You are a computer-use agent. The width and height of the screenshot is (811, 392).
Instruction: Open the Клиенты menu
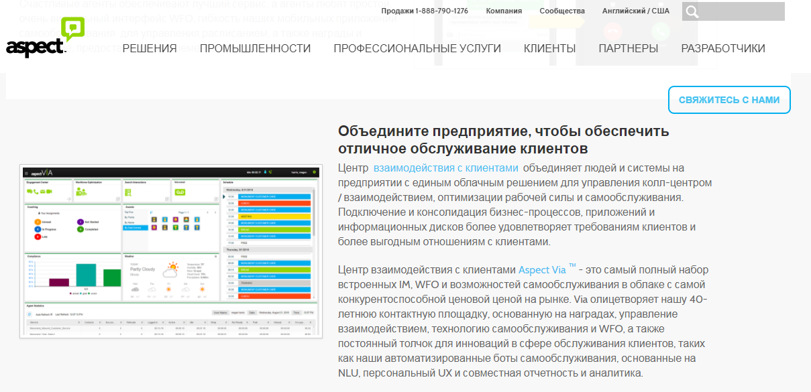pos(549,48)
